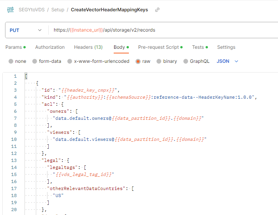Image resolution: width=278 pixels, height=215 pixels.
Task: Open JSON format dropdown
Action: (227, 61)
